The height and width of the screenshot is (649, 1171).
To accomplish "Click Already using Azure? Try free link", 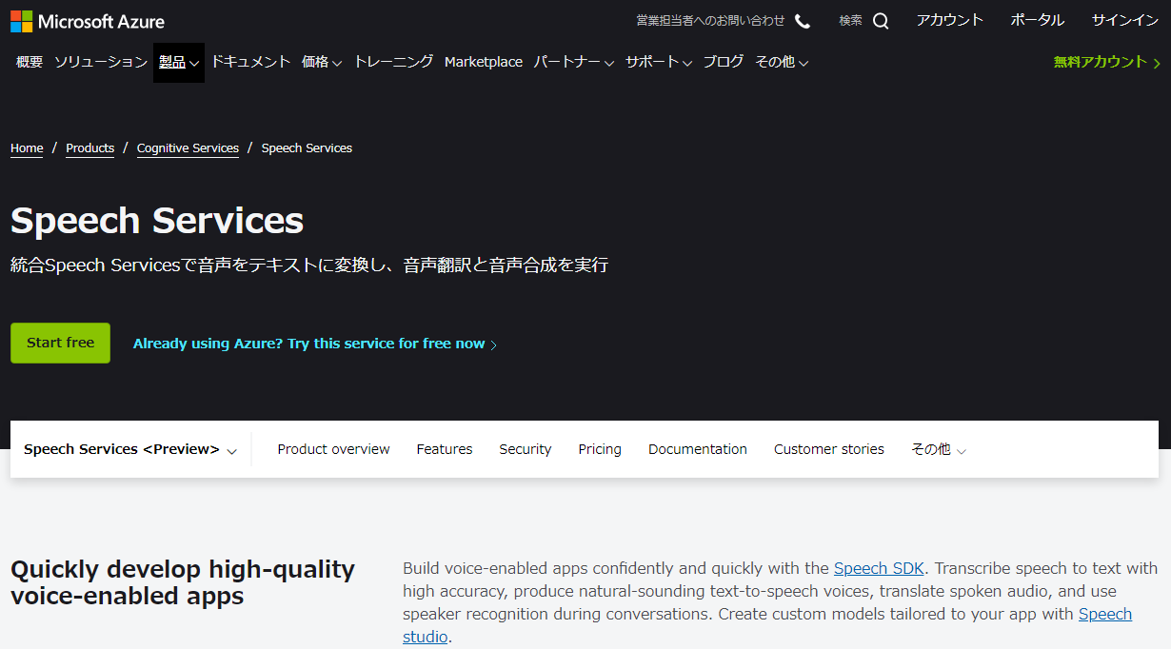I will [x=315, y=344].
